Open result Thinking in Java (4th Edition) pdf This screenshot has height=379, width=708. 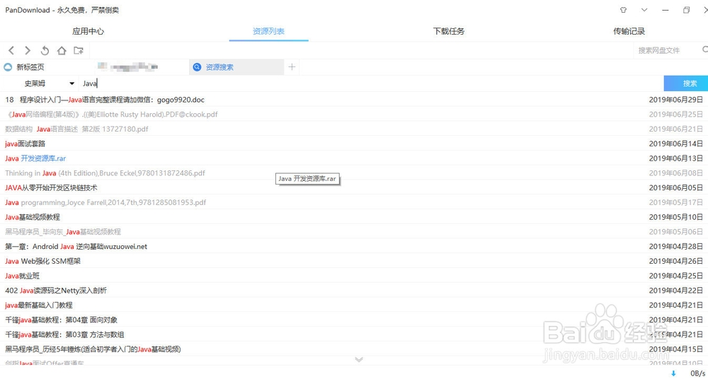(x=354, y=173)
